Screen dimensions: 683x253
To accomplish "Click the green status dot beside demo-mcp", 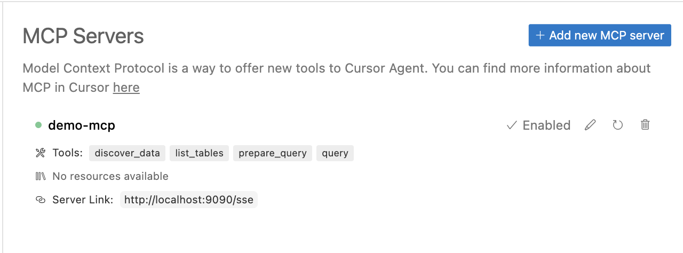I will click(38, 125).
